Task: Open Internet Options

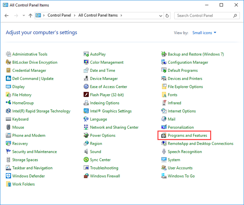Action: click(182, 111)
